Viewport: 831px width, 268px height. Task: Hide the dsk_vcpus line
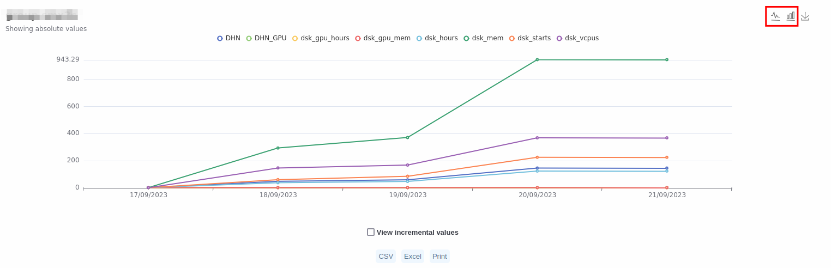(577, 38)
